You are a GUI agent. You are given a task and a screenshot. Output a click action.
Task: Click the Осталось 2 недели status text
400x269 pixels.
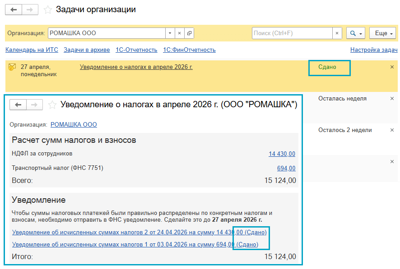(345, 130)
